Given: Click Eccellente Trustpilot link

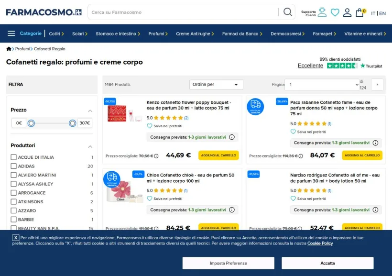Looking at the screenshot, I should pos(310,66).
